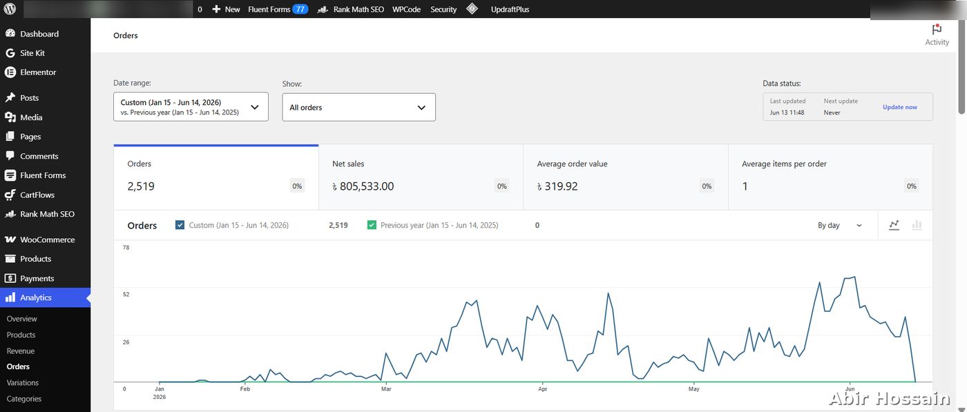Open the WooCommerce sidebar icon

10,239
